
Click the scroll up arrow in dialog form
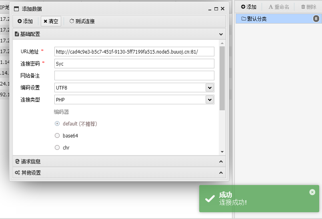222,43
